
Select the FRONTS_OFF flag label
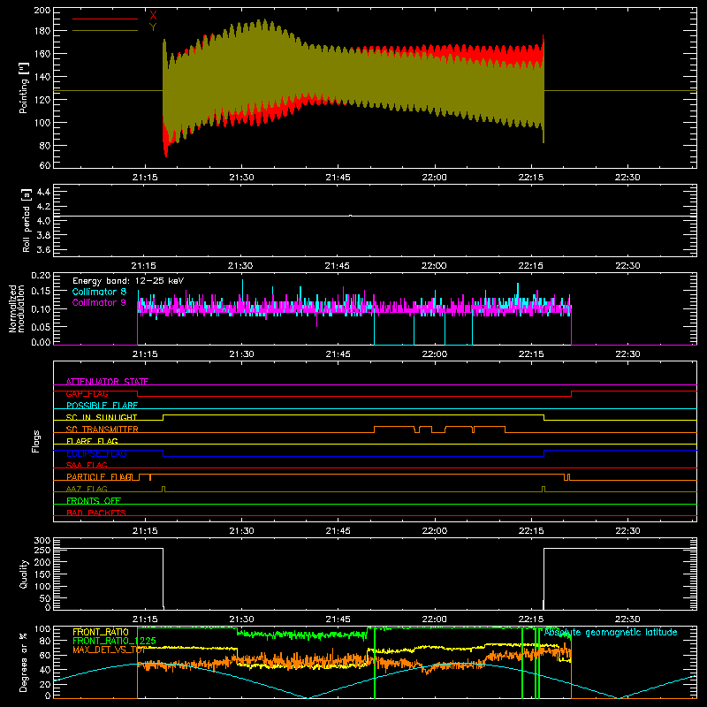94,501
